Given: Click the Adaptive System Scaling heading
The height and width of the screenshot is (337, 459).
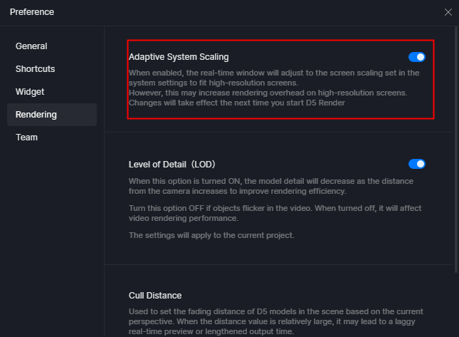Looking at the screenshot, I should [x=179, y=57].
